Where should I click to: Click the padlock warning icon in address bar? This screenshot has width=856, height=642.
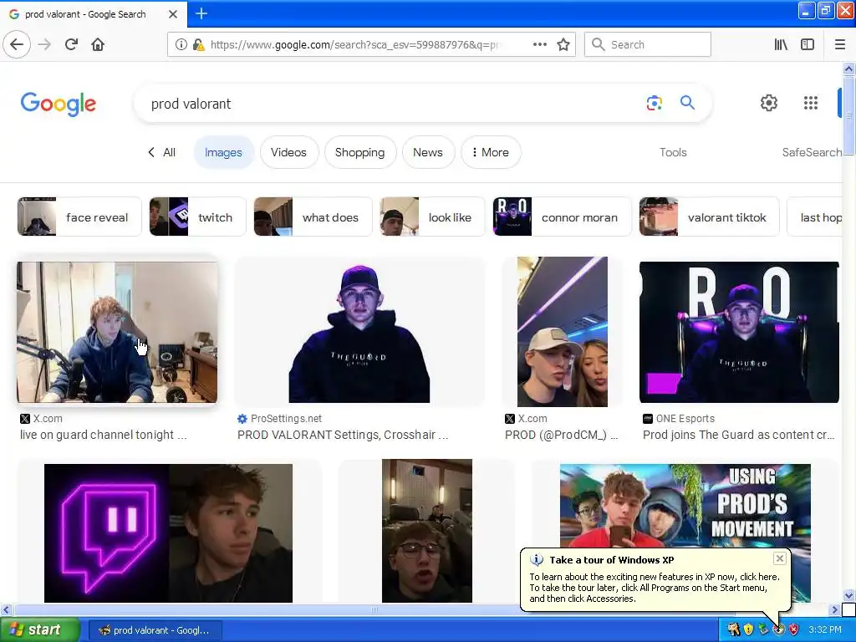click(199, 45)
